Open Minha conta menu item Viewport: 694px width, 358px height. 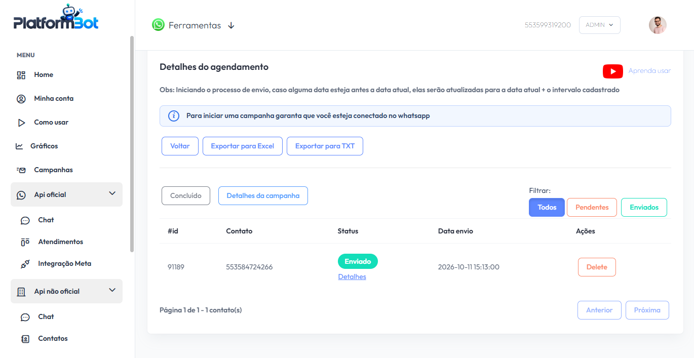point(54,99)
